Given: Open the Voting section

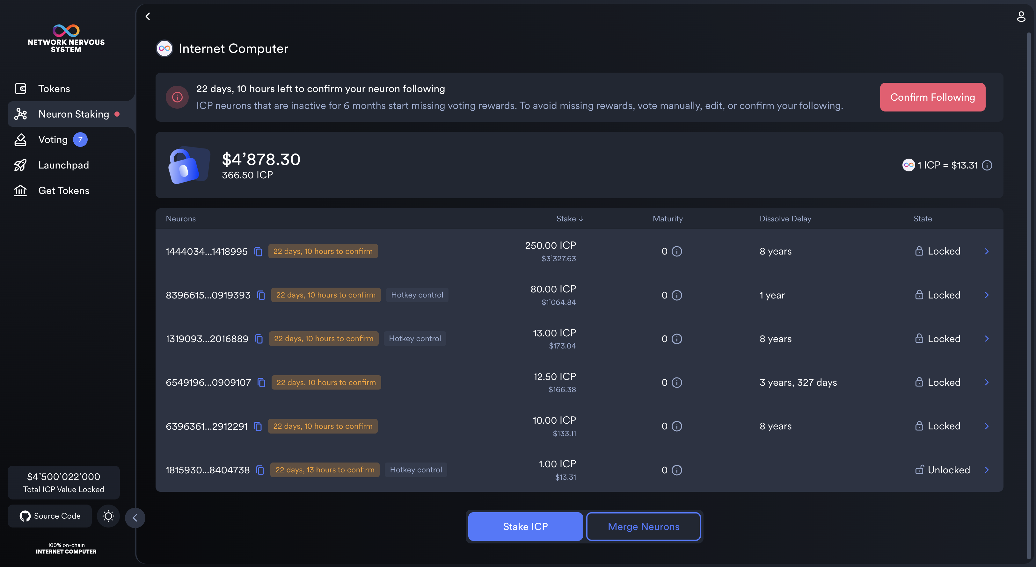Looking at the screenshot, I should point(53,140).
